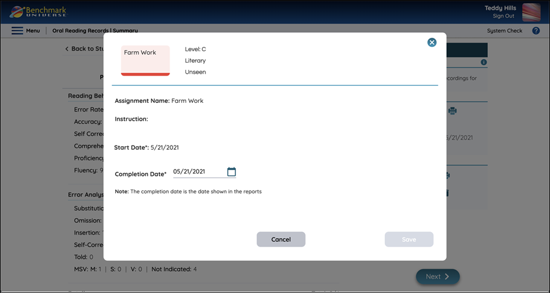Screen dimensions: 550x293
Task: Click Oral Reading Records breadcrumb
Action: pyautogui.click(x=80, y=31)
